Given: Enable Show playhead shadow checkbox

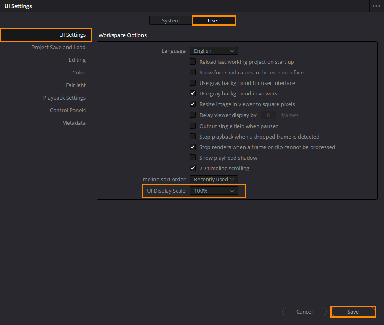Looking at the screenshot, I should click(x=193, y=157).
